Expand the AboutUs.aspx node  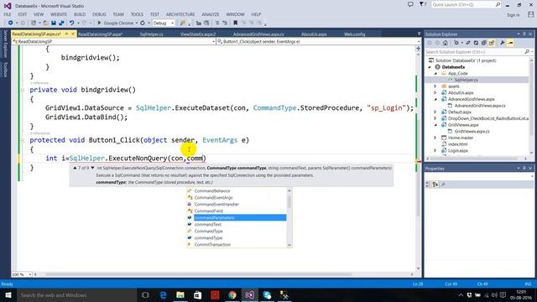(x=435, y=93)
